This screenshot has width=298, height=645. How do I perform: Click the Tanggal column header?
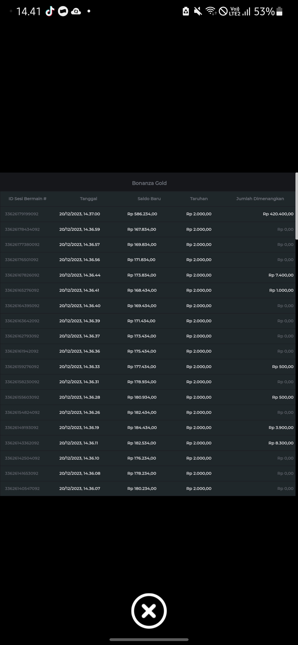click(x=88, y=198)
